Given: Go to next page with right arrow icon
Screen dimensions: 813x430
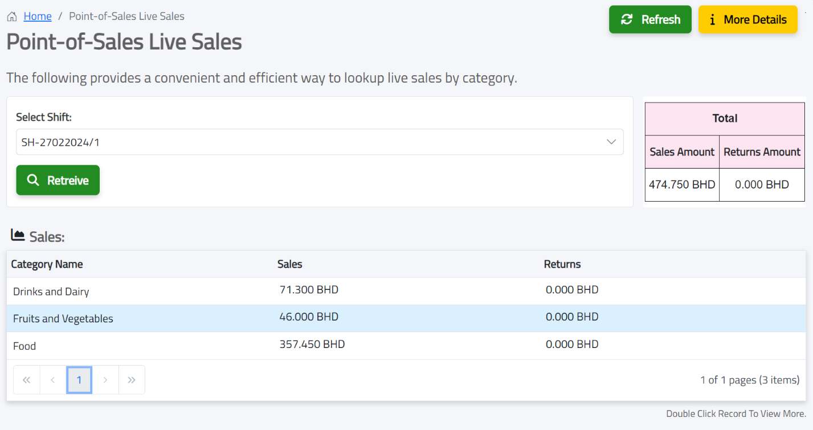Looking at the screenshot, I should 105,380.
